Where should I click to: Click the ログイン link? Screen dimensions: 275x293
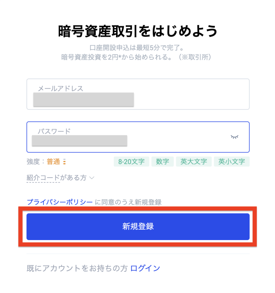(x=145, y=268)
